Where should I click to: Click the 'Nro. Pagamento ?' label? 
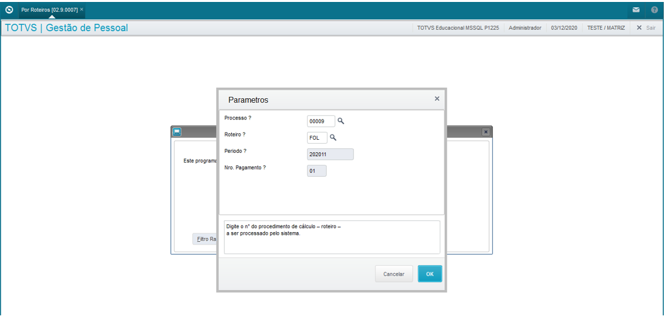point(245,168)
